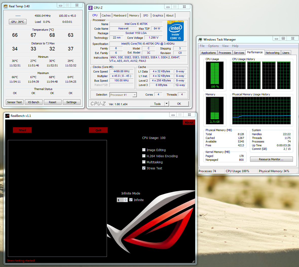Run the Sensor Test in Real Temp
Screen dimensions: 299x267
[x=14, y=102]
